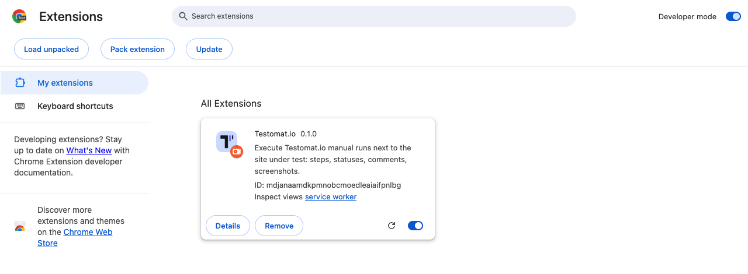The height and width of the screenshot is (274, 748).
Task: Click the Keyboard shortcuts keyboard icon
Action: point(20,106)
